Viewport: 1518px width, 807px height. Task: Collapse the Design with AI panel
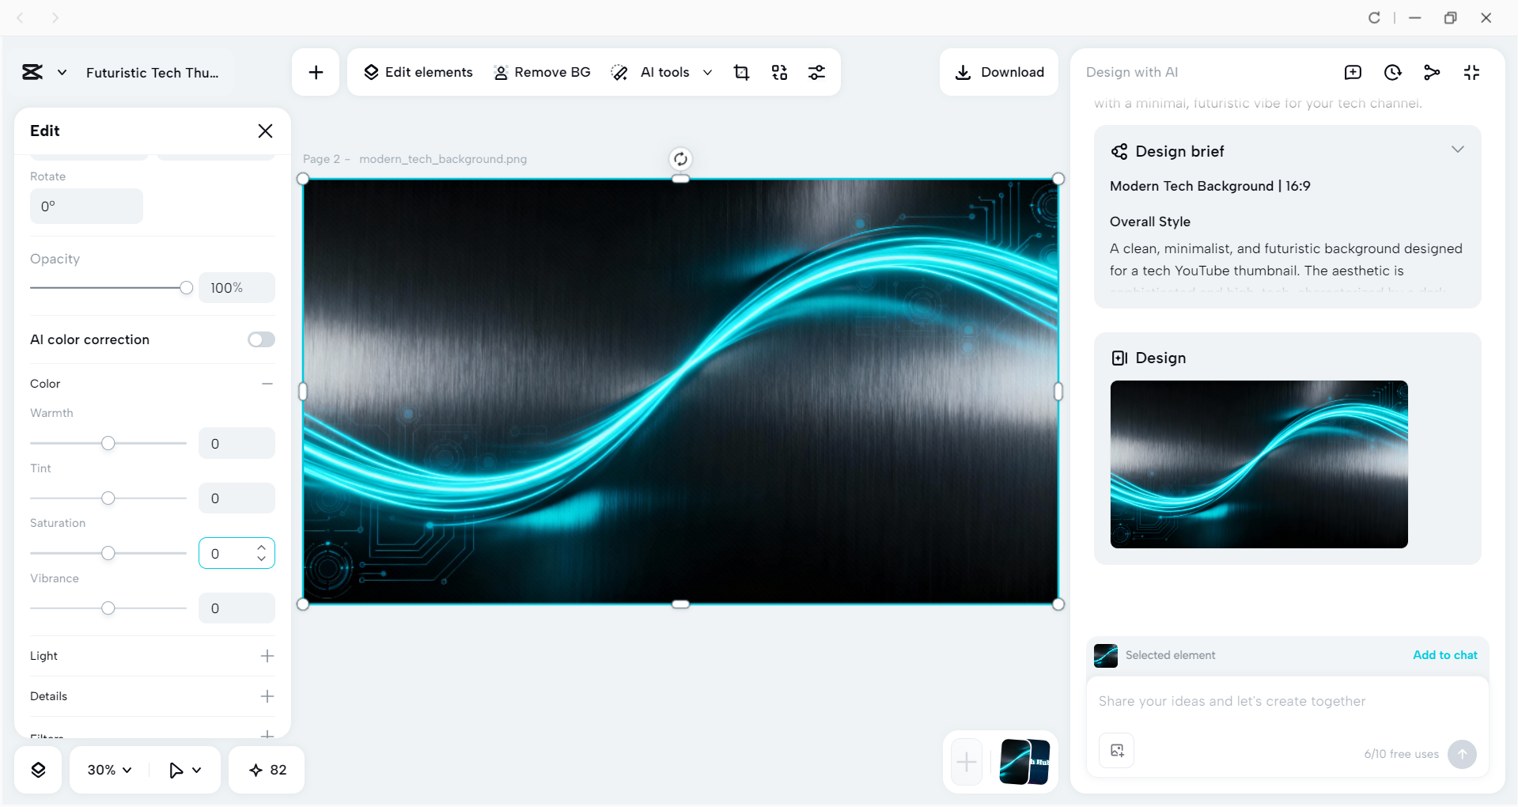tap(1472, 72)
